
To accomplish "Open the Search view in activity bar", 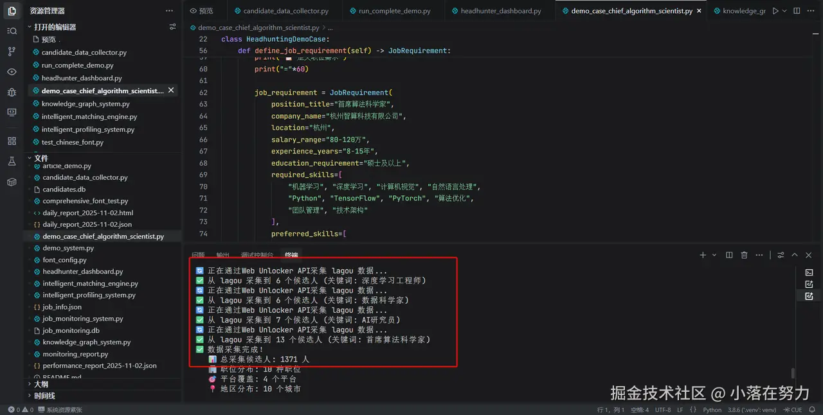I will 12,31.
